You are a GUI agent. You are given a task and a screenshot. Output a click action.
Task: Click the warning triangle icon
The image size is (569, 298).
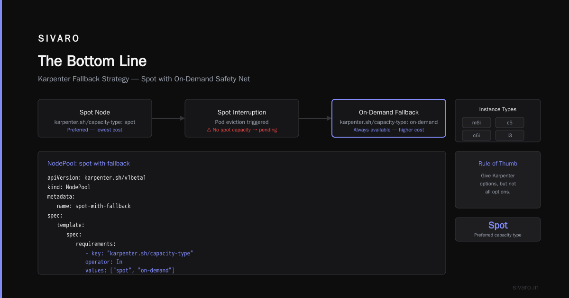point(209,130)
